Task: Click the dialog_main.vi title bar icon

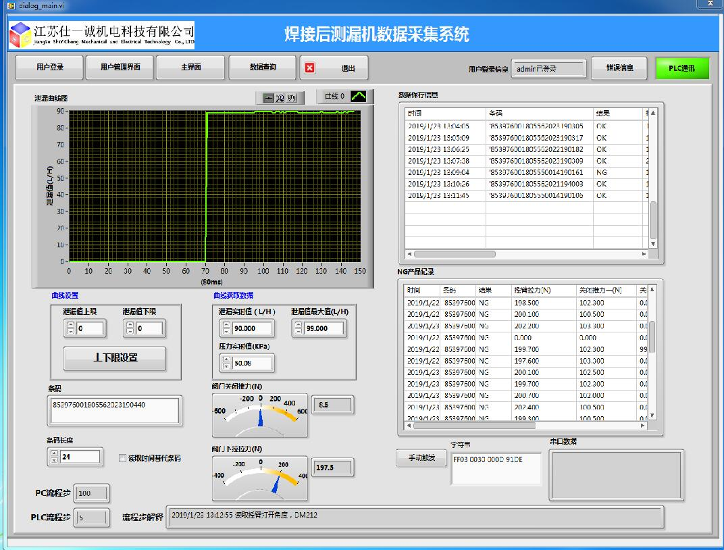Action: (x=11, y=5)
